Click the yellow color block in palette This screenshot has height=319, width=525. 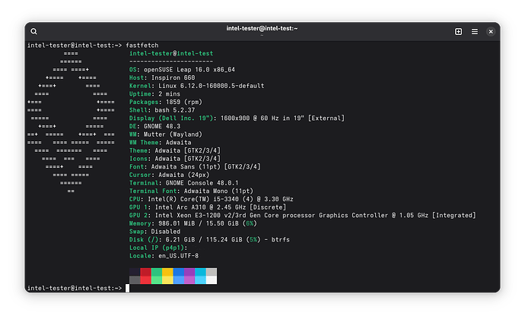click(167, 271)
